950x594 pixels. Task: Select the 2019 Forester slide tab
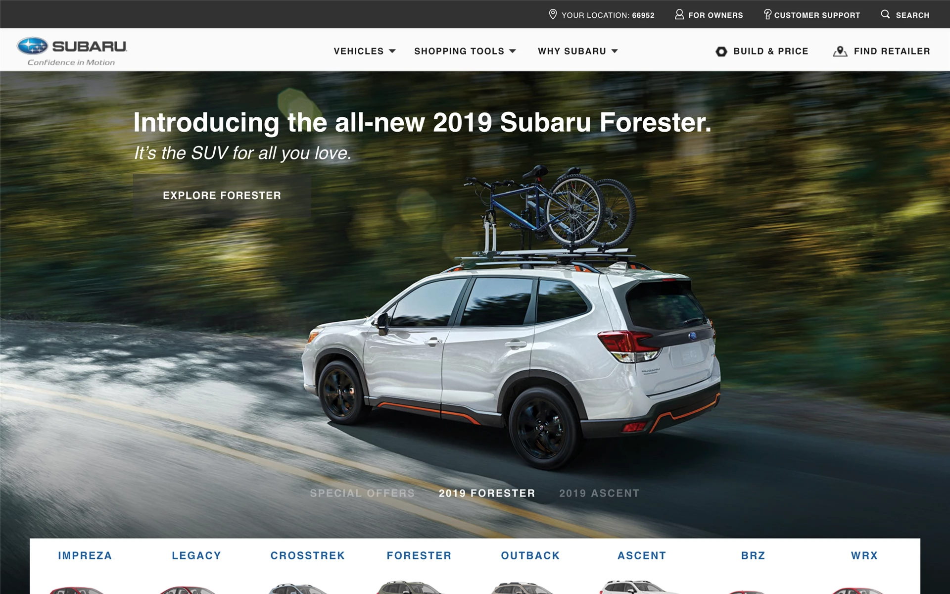tap(487, 493)
